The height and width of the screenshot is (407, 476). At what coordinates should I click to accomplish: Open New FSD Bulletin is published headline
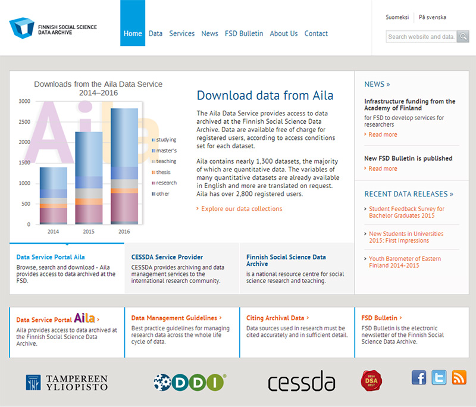[408, 158]
